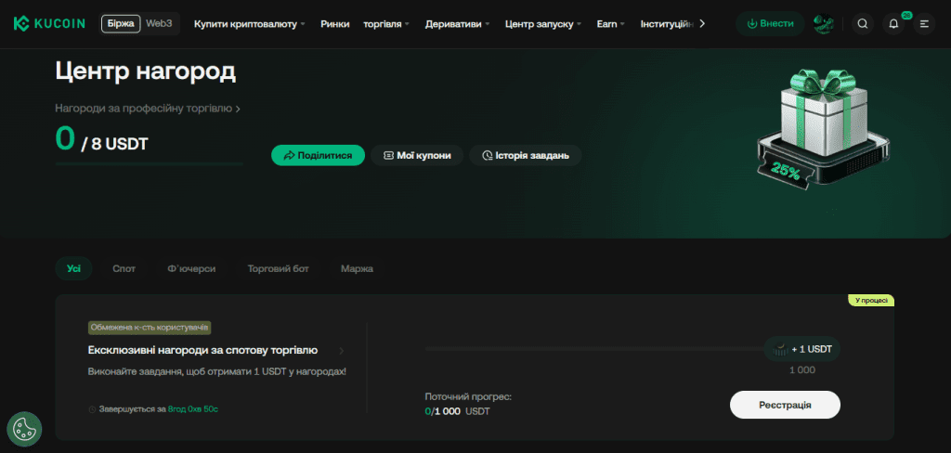Select the Усі tab
Image resolution: width=951 pixels, height=453 pixels.
point(73,268)
